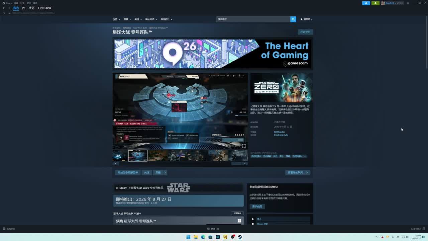Reload the store page with the refresh icon
Screen dimensions: 428x241
[4, 13]
